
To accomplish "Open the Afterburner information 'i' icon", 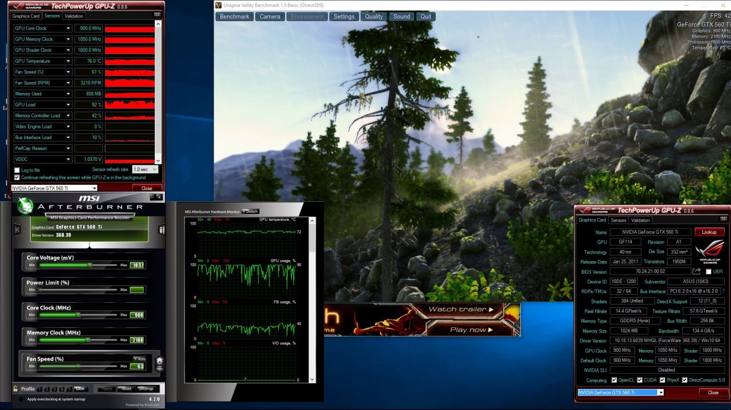I will 162,230.
